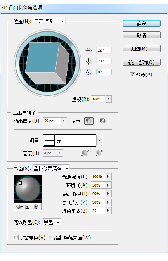Open the 透视(R) slider arrow
Screen dimensions: 168x261
pos(108,99)
